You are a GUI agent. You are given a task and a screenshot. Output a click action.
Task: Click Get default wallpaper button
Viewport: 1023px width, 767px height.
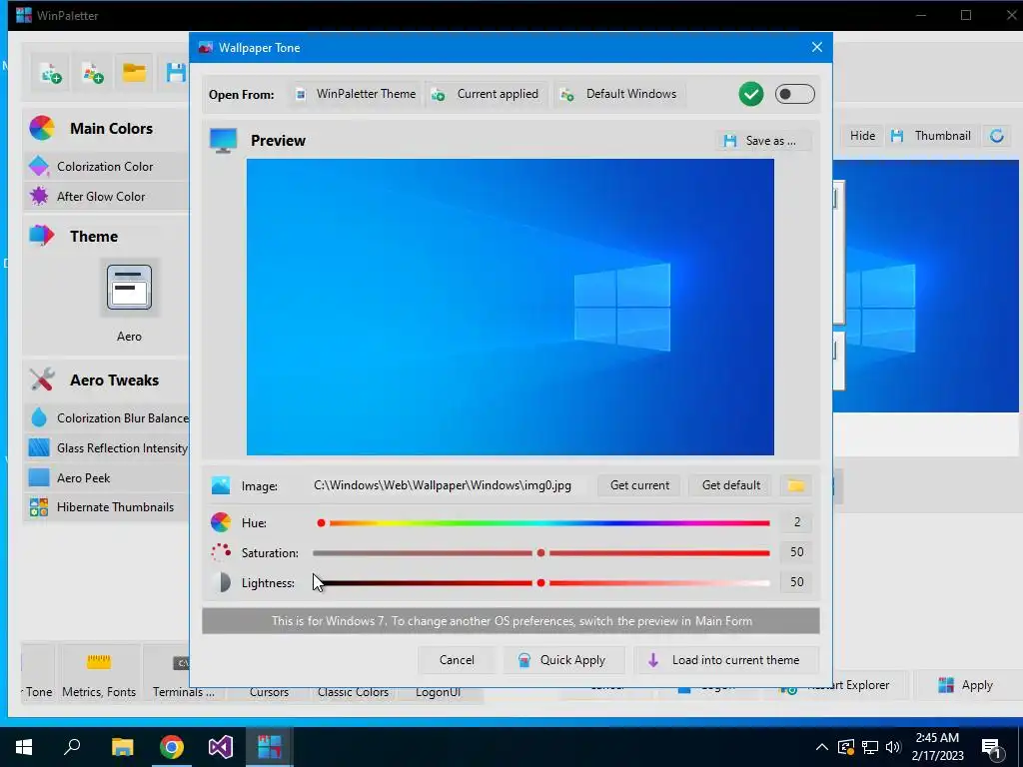[730, 485]
